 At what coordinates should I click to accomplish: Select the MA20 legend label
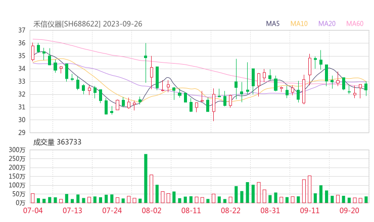click(327, 24)
